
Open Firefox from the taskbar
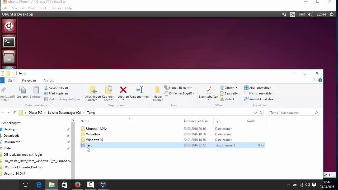coord(77,185)
